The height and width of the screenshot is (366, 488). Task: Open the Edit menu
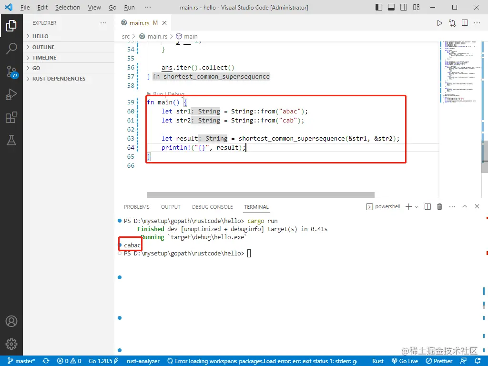click(x=42, y=8)
